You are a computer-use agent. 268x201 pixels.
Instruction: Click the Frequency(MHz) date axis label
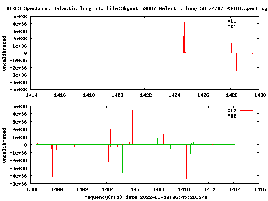tap(144, 197)
